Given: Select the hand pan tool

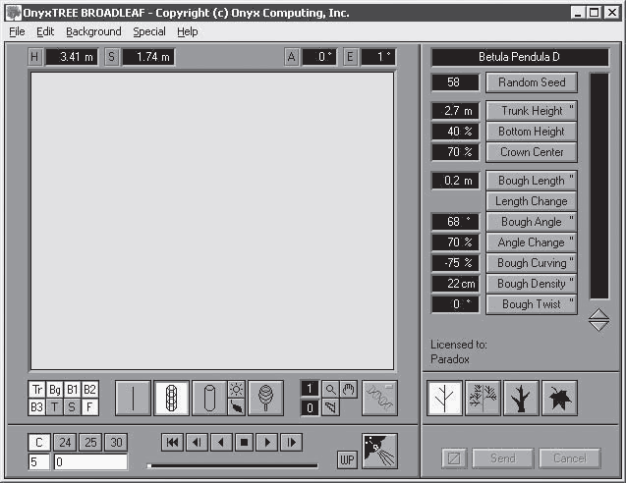Looking at the screenshot, I should pos(349,390).
